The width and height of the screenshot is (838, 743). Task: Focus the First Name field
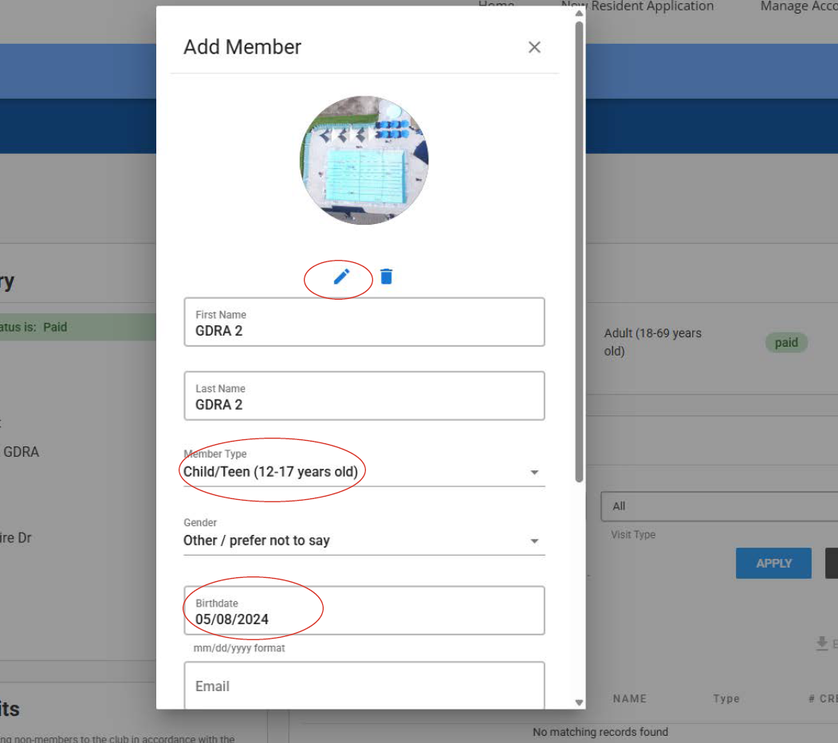point(364,330)
